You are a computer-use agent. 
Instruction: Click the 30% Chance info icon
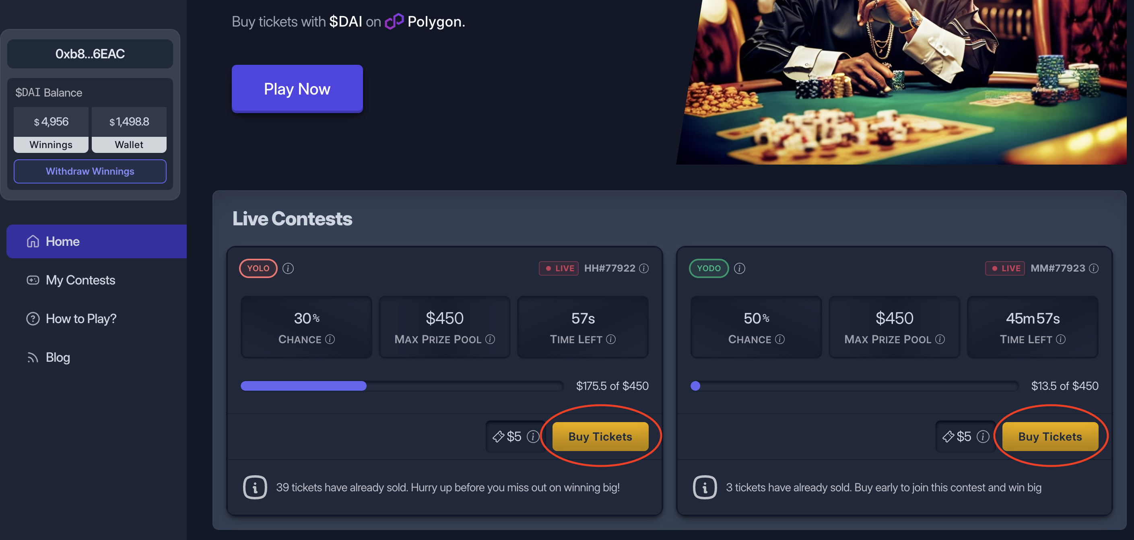330,339
